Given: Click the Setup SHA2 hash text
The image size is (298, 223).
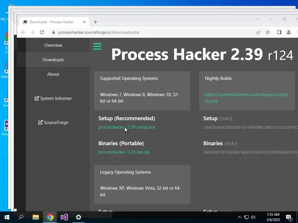Looking at the screenshot, I should [251, 127].
